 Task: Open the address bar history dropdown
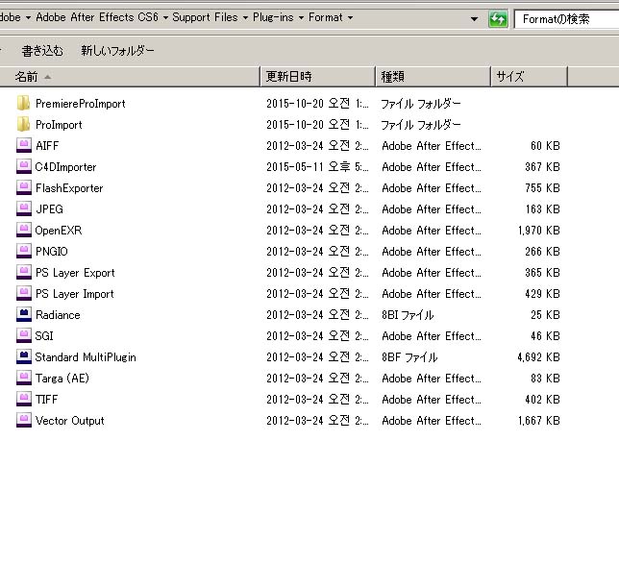474,18
